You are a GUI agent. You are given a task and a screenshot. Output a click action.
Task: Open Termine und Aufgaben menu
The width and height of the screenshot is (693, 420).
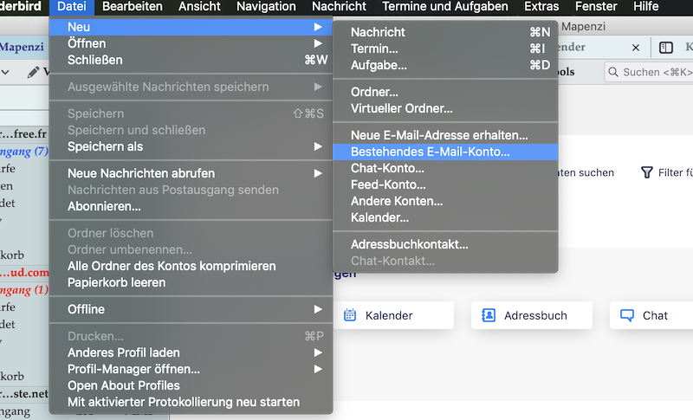(445, 7)
